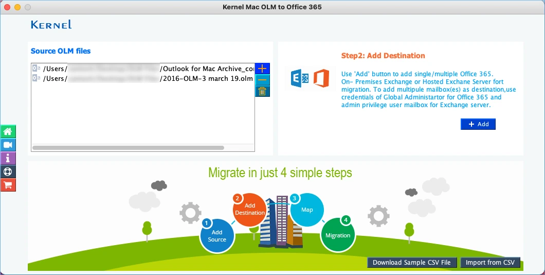This screenshot has height=275, width=545.
Task: Click the horizontal scrollbar of the source list
Action: click(x=128, y=148)
